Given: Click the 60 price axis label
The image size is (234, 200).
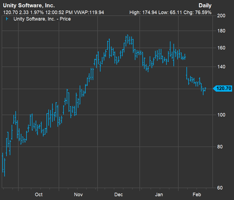Looking at the screenshot, I should click(x=220, y=188).
